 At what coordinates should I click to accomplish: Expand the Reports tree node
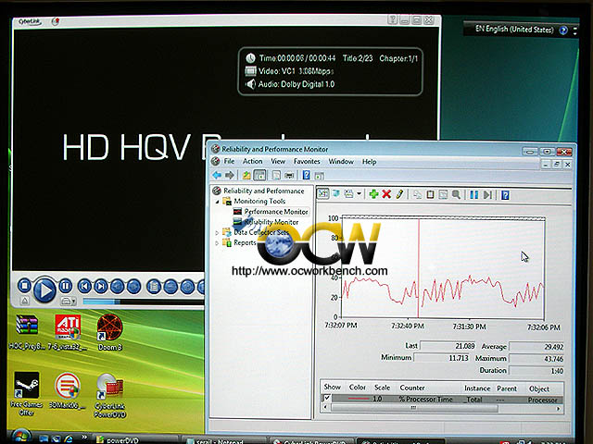(217, 243)
